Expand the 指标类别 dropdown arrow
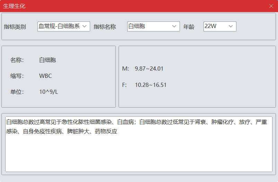This screenshot has width=278, height=182. pos(85,26)
